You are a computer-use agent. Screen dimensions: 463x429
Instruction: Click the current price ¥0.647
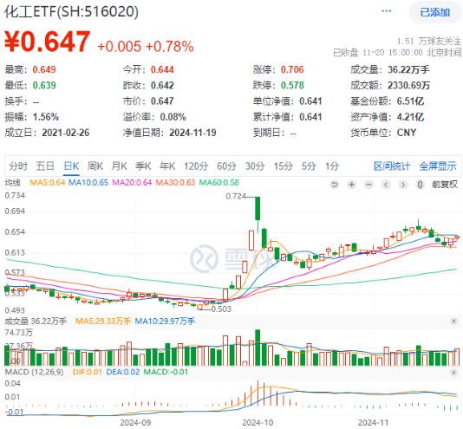click(47, 42)
